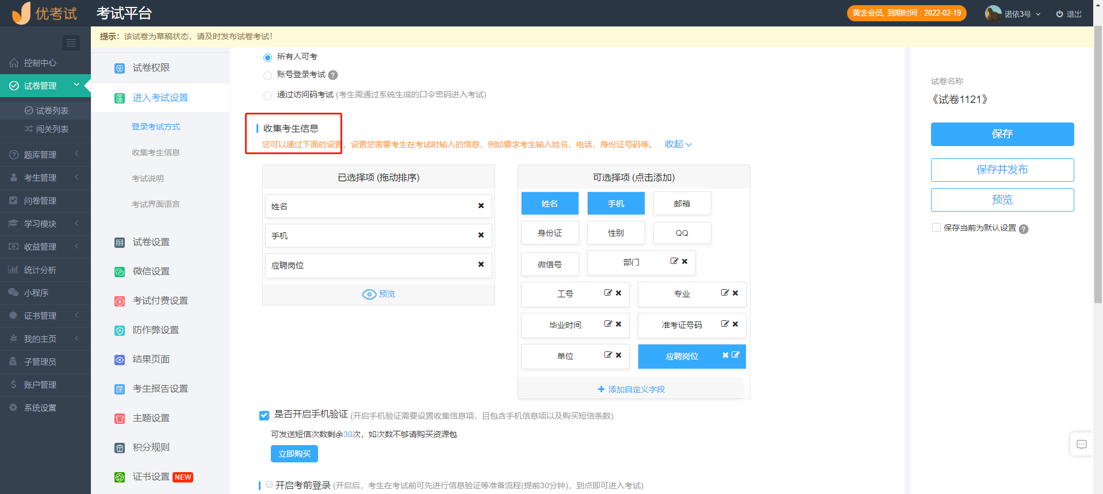Click the 优考试 logo
1103x494 pixels.
pyautogui.click(x=45, y=13)
